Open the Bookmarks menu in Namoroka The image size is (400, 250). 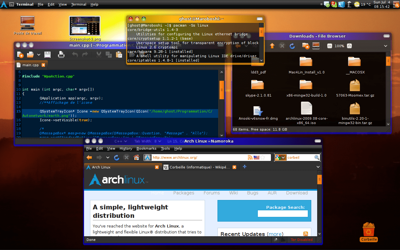(146, 148)
